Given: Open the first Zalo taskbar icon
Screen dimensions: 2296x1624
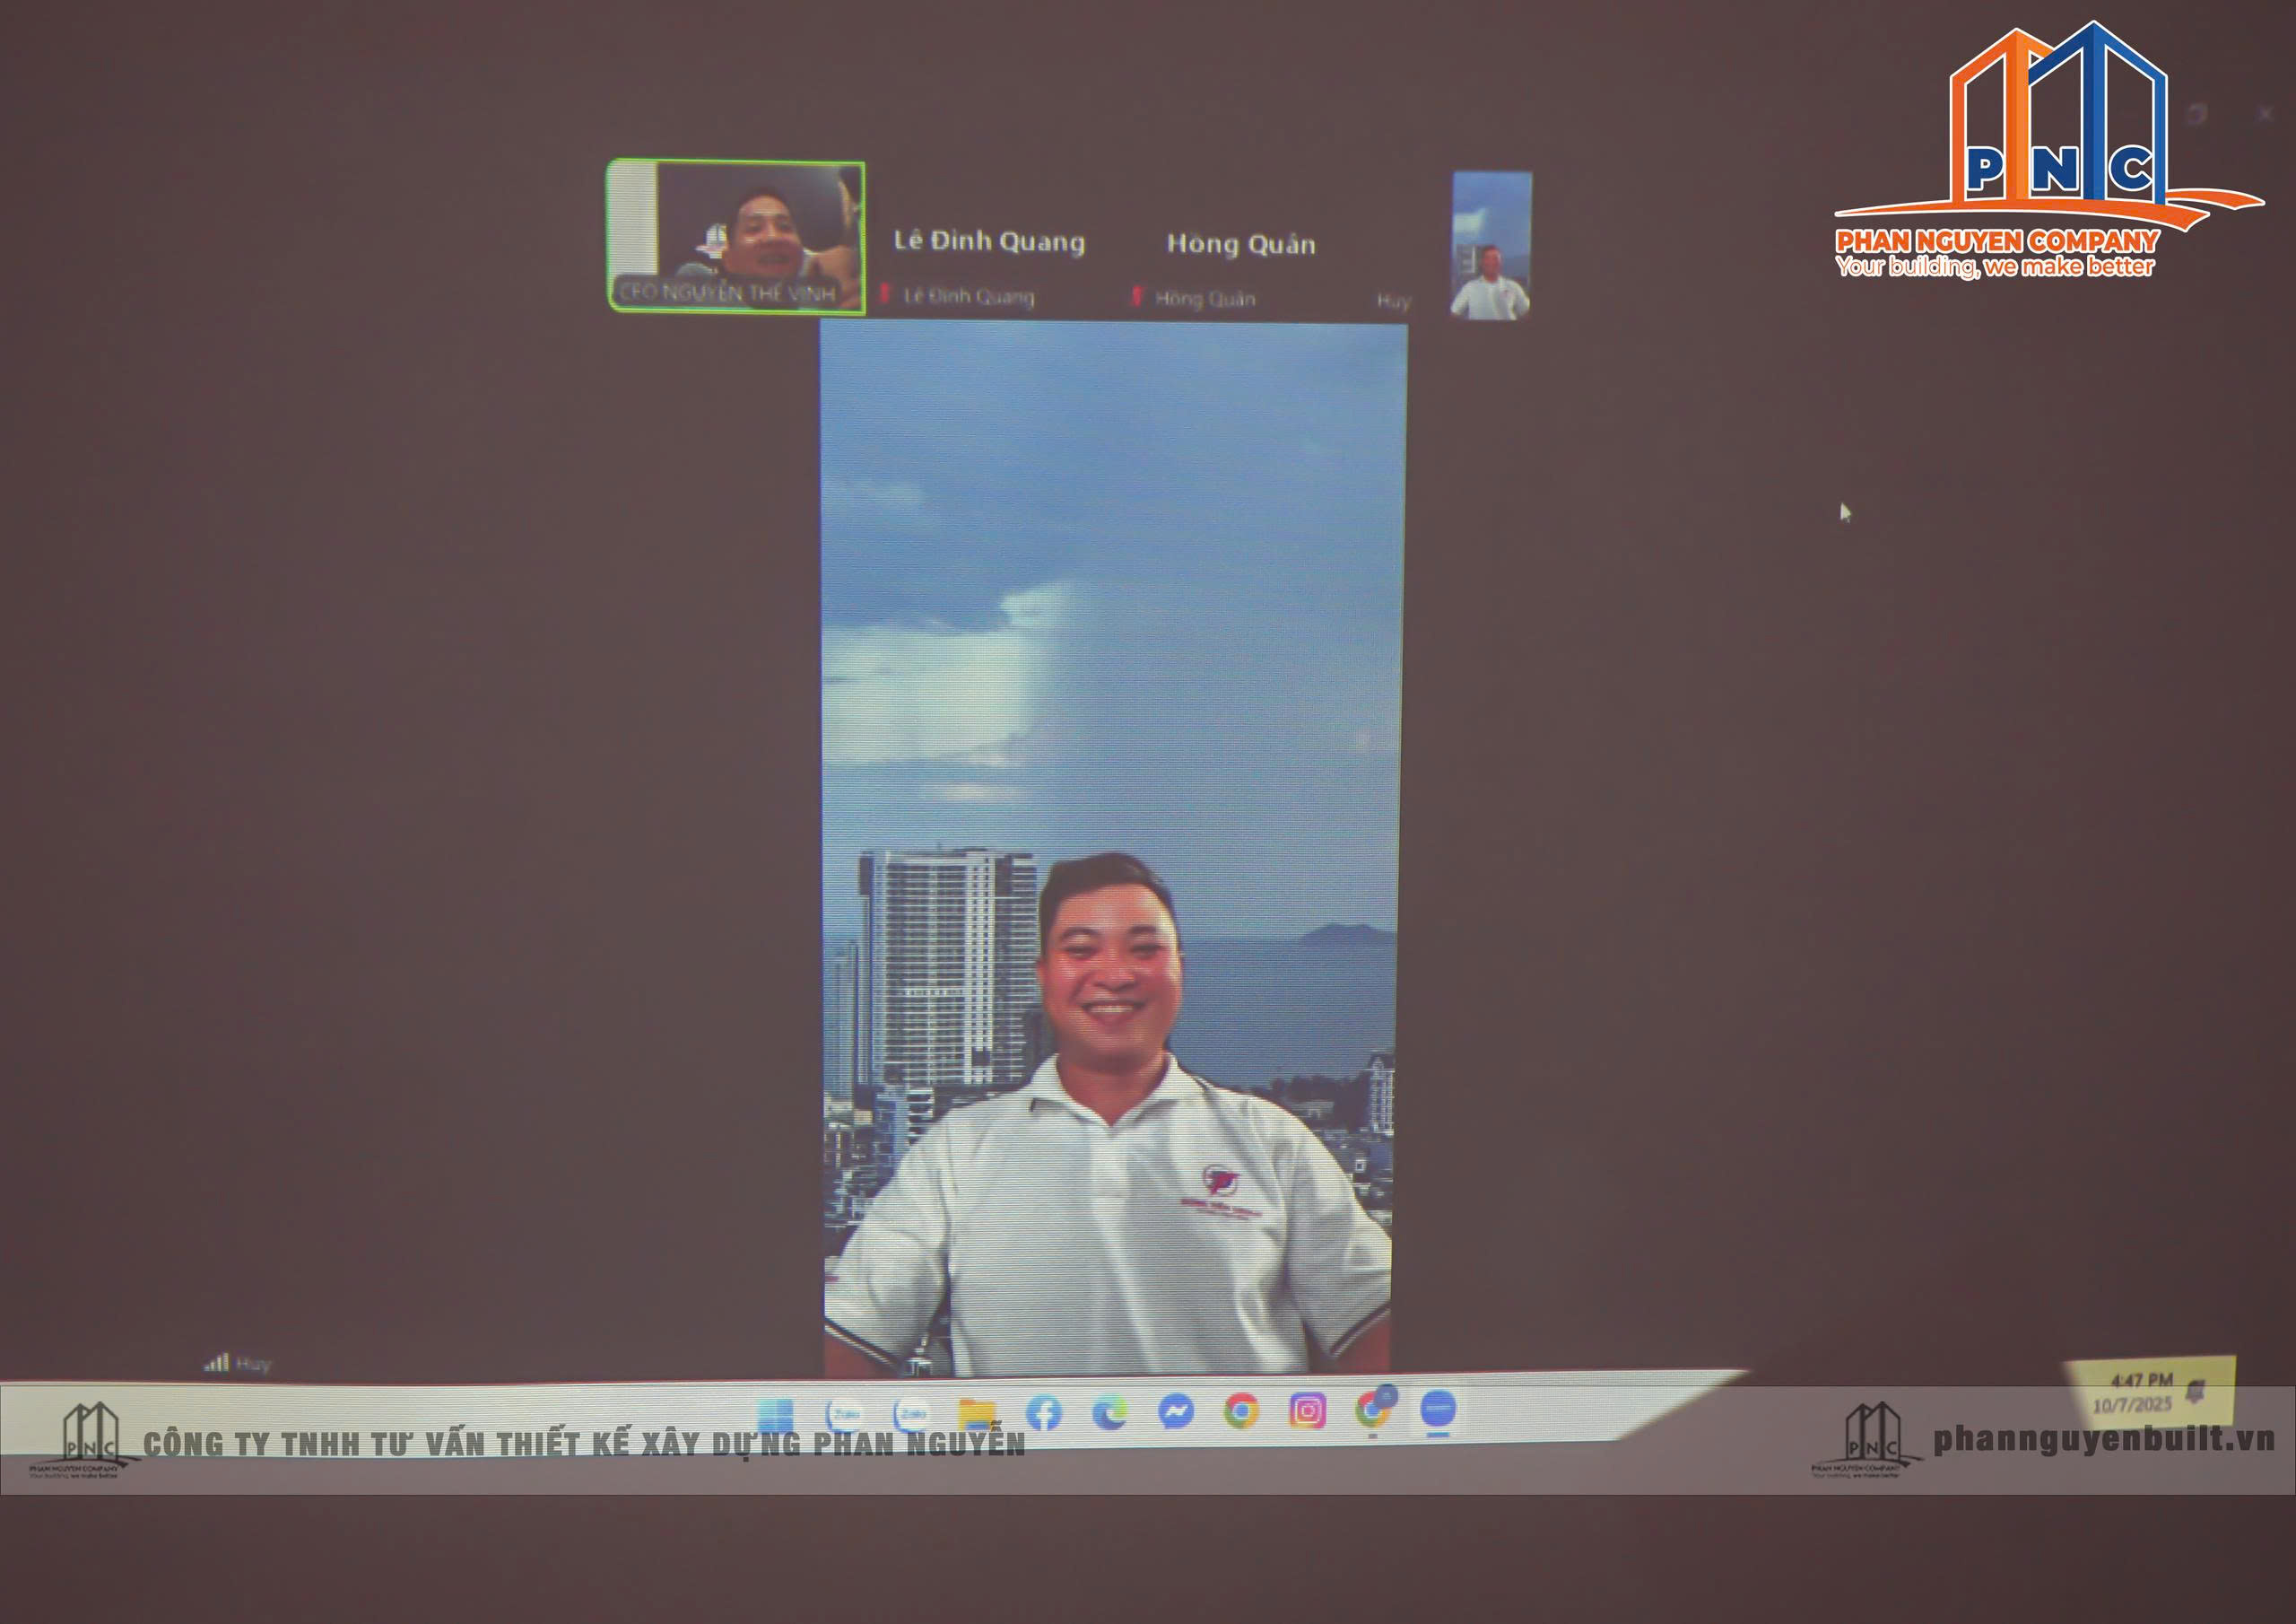Looking at the screenshot, I should pos(844,1414).
